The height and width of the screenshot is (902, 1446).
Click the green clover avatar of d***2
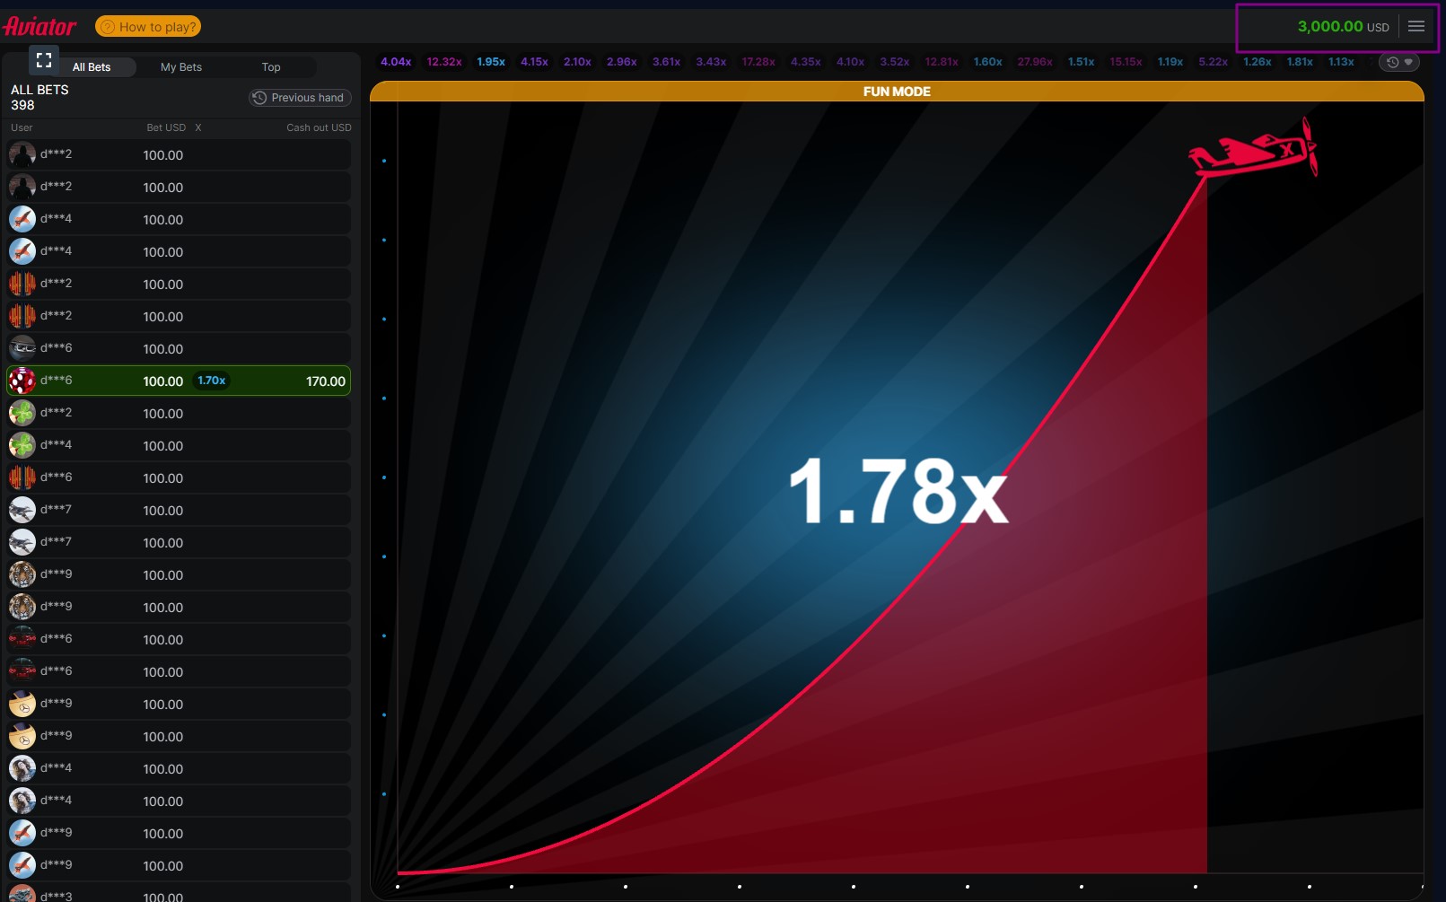tap(22, 413)
